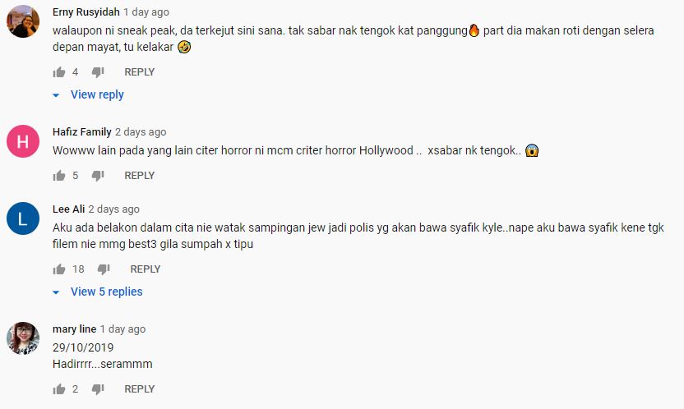This screenshot has width=684, height=409.
Task: Reply to Hafiz Family's comment
Action: click(x=140, y=176)
